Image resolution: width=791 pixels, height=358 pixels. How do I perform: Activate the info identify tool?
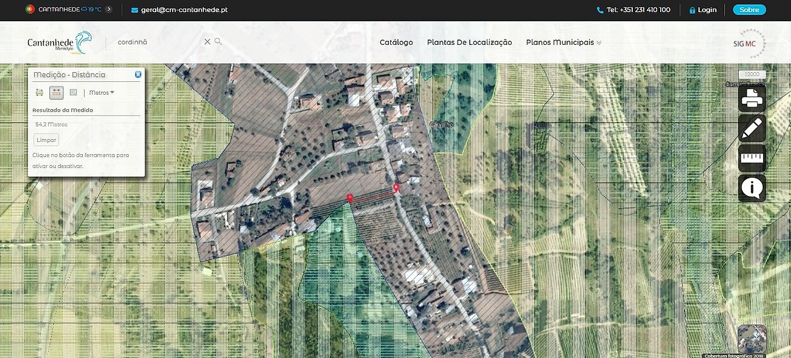point(752,188)
